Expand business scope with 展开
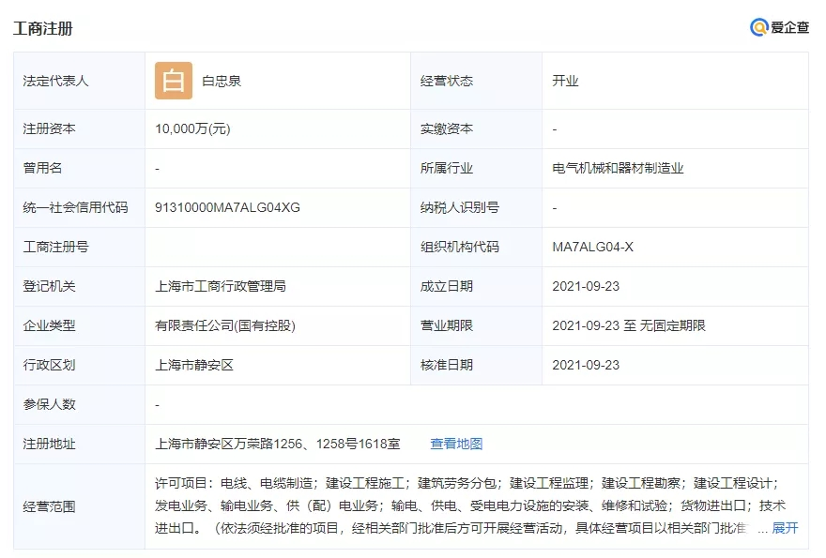Viewport: 826px width, 558px height. 785,528
